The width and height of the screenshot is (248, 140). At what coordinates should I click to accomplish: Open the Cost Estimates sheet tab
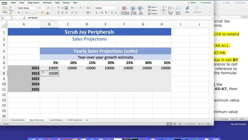point(56,120)
